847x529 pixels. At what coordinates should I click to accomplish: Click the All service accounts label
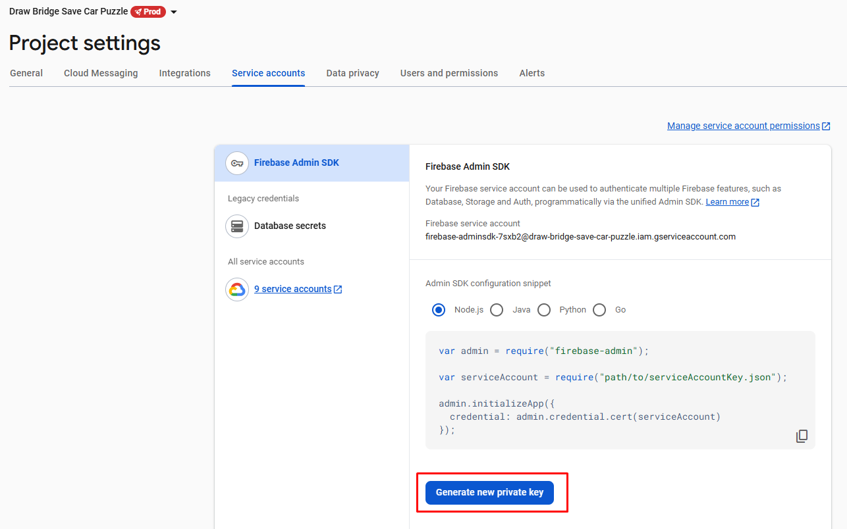pyautogui.click(x=266, y=262)
